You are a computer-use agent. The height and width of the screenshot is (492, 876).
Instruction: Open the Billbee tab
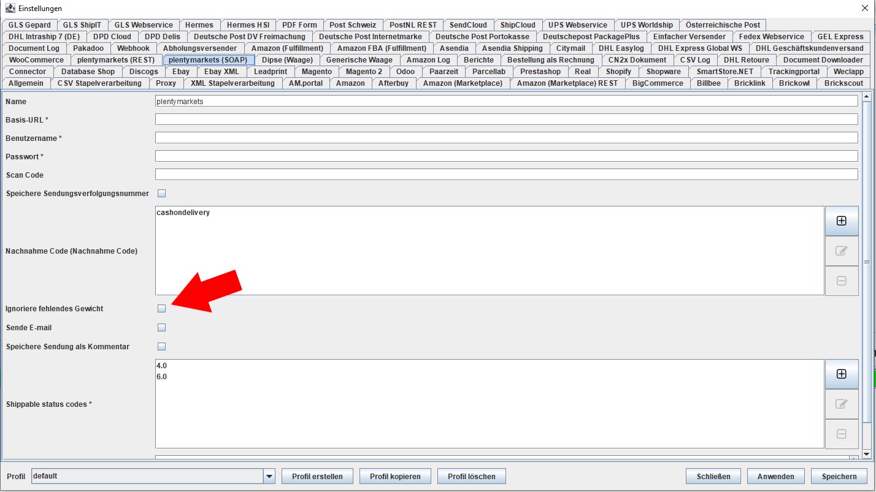click(x=709, y=83)
